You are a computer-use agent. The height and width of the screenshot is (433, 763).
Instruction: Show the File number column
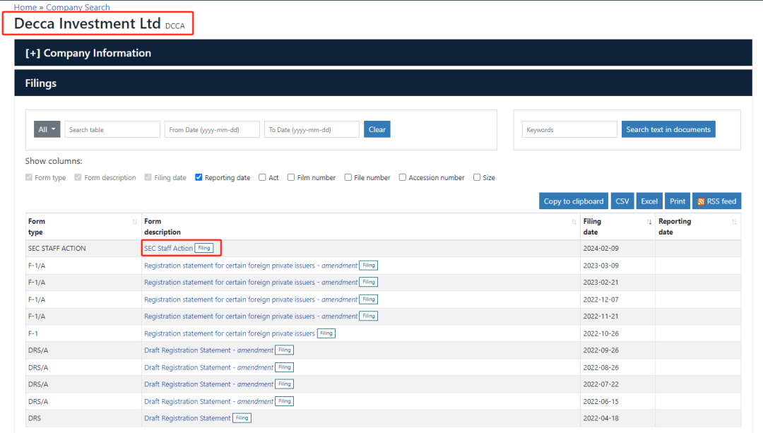(348, 177)
